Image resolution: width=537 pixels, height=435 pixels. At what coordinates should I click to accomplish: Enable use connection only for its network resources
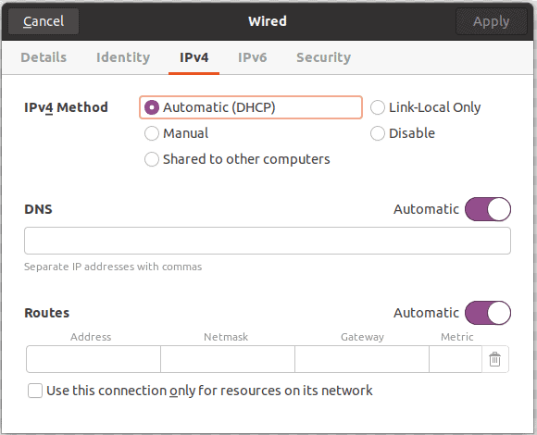coord(35,391)
